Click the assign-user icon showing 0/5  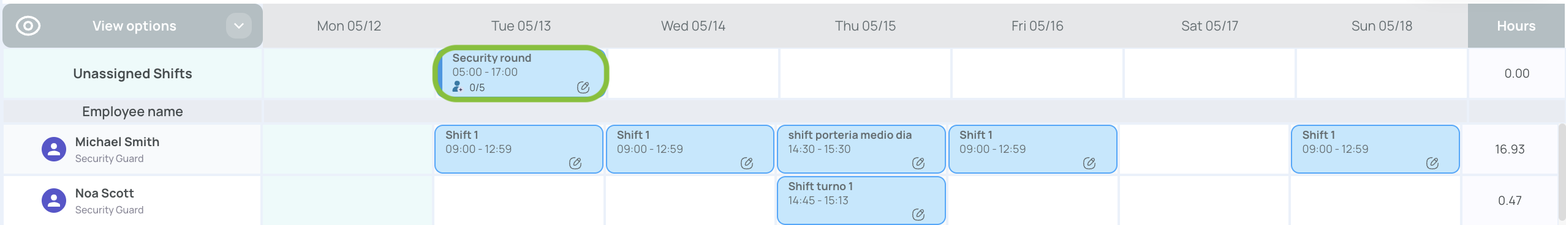pyautogui.click(x=457, y=87)
